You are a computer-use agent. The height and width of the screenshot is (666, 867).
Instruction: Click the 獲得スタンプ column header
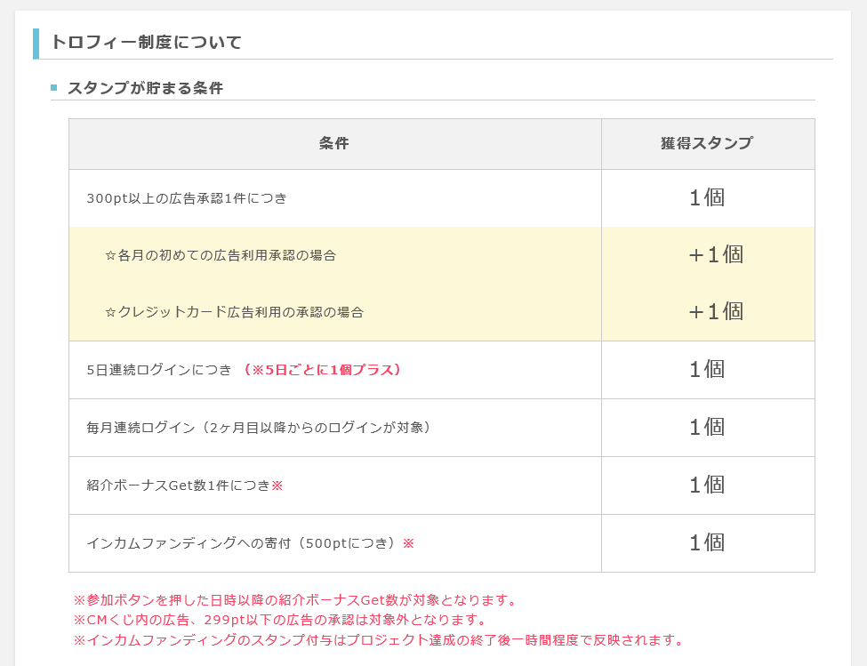(x=708, y=144)
